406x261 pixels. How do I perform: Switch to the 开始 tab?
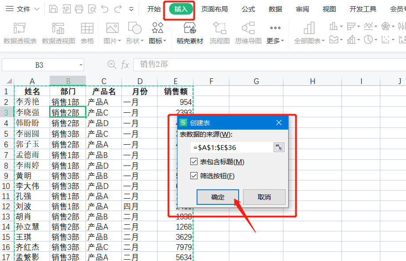[x=154, y=9]
